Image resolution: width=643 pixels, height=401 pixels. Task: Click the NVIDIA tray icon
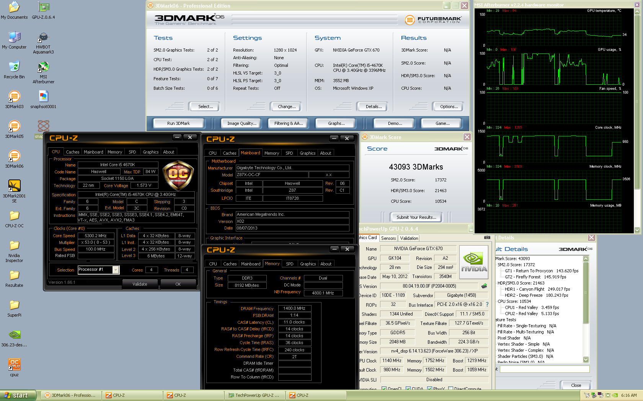tap(615, 395)
